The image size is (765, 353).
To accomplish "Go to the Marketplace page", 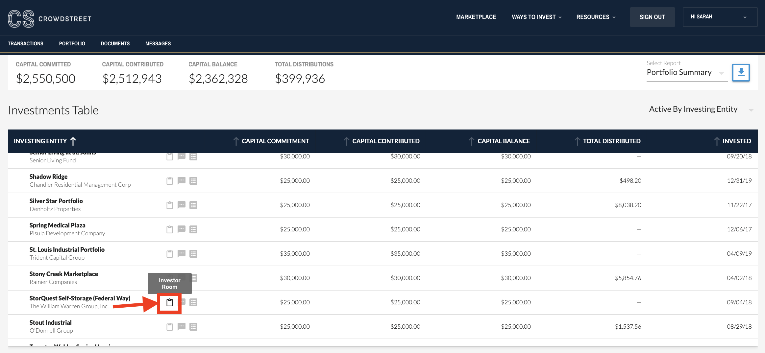I will tap(476, 17).
